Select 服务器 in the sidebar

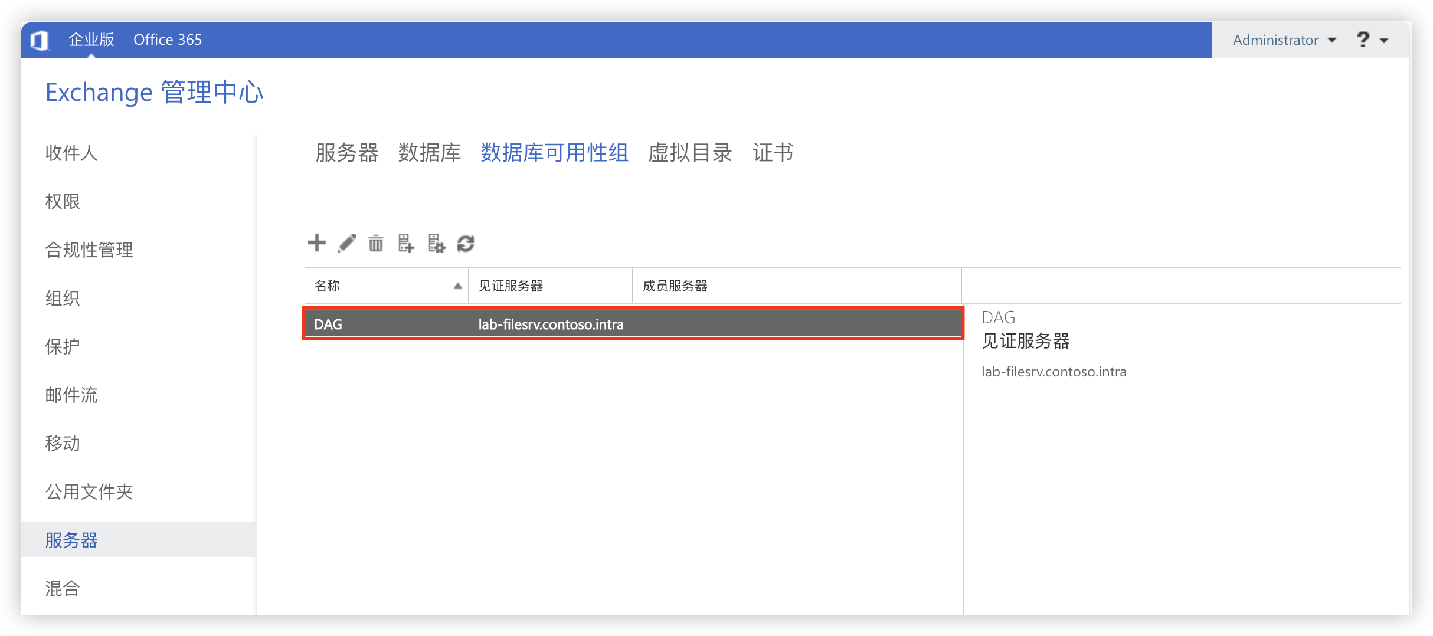138,540
